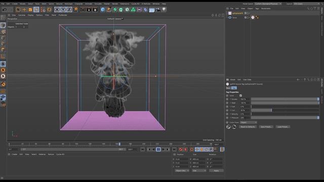
Task: Open Edit Render Settings icon
Action: (95, 10)
